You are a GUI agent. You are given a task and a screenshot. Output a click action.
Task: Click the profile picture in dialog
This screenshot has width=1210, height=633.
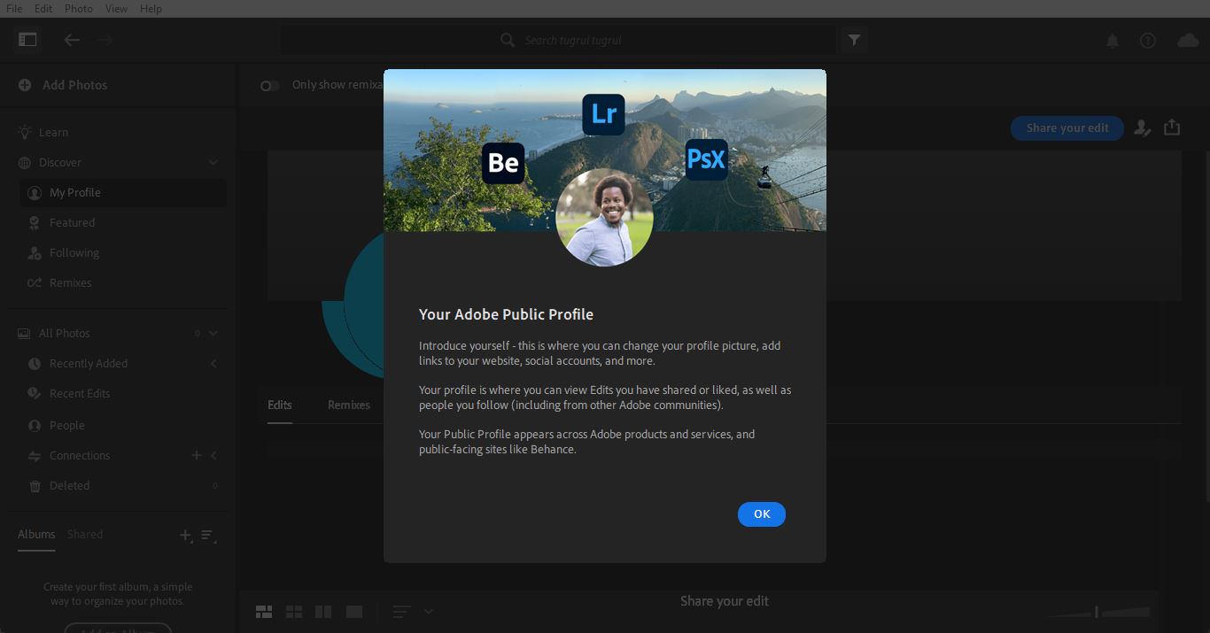tap(604, 217)
